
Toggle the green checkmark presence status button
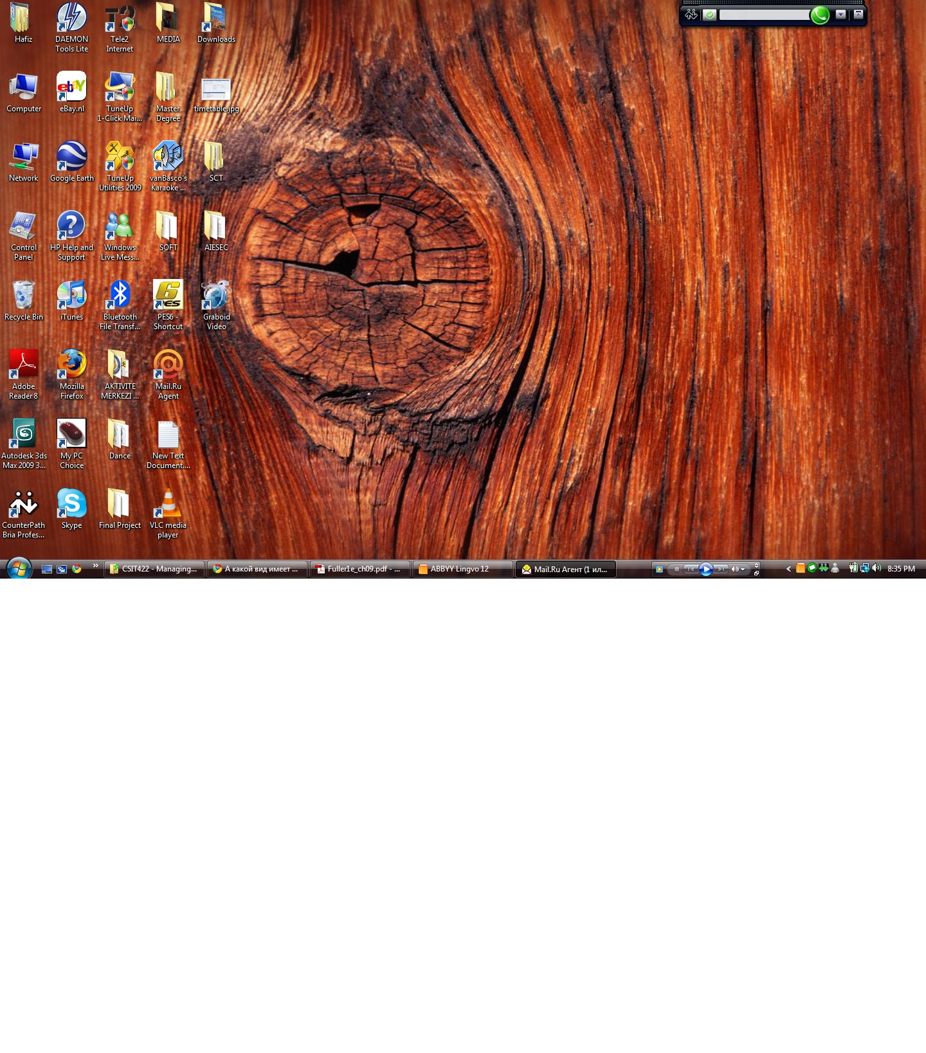(709, 15)
